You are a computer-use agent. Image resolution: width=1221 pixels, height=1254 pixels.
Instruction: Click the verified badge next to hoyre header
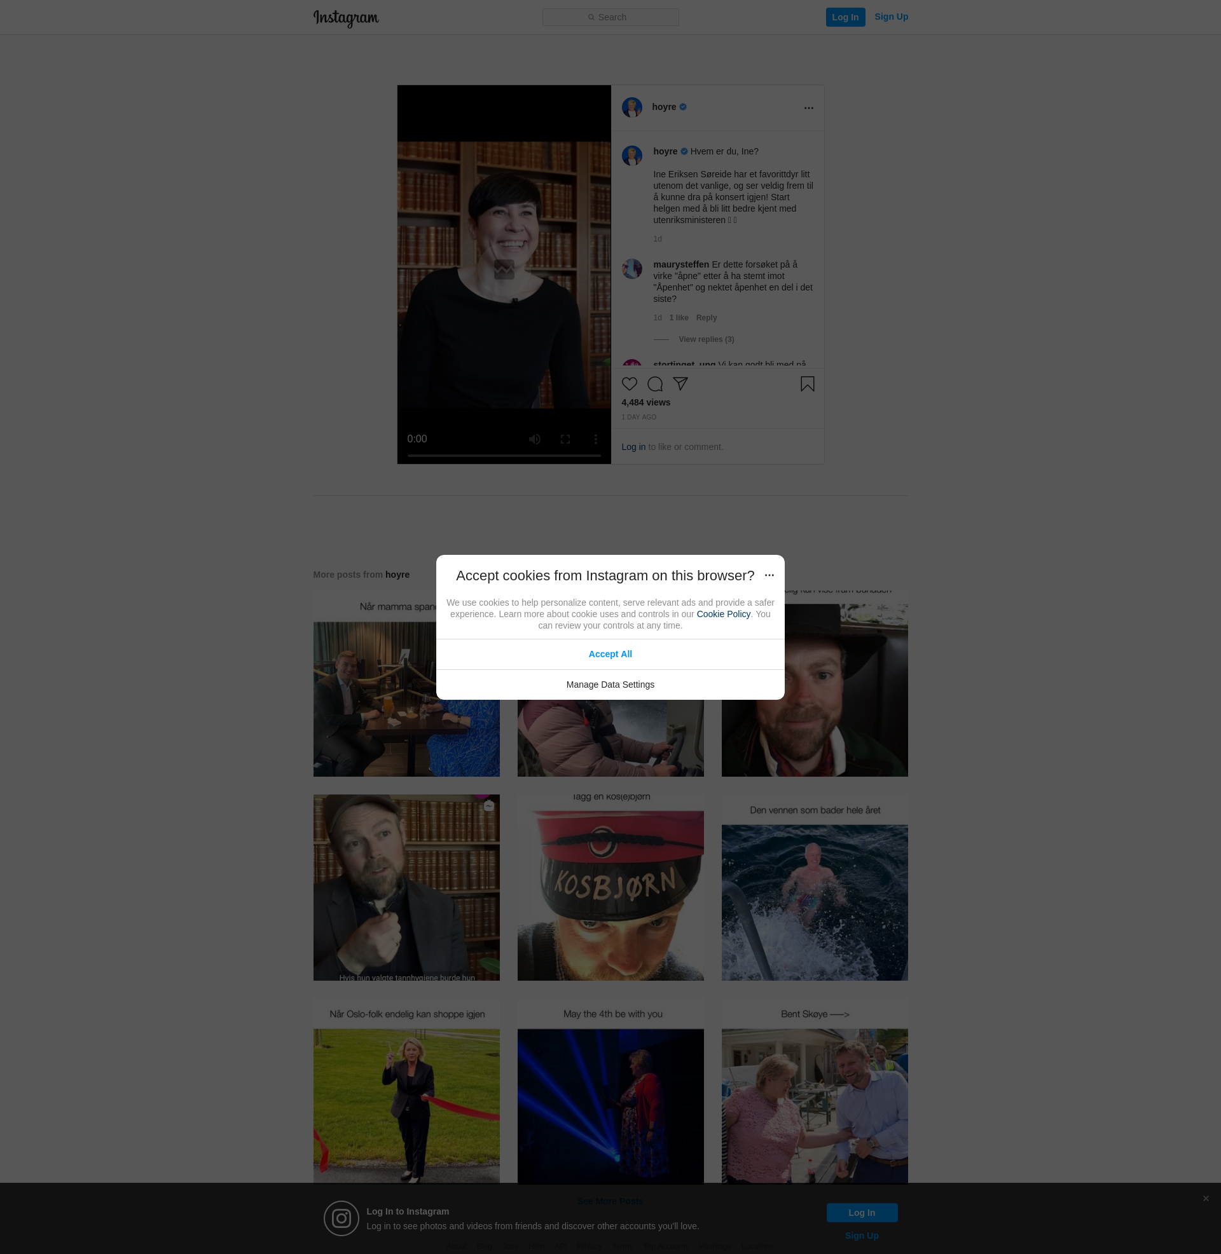[x=682, y=107]
